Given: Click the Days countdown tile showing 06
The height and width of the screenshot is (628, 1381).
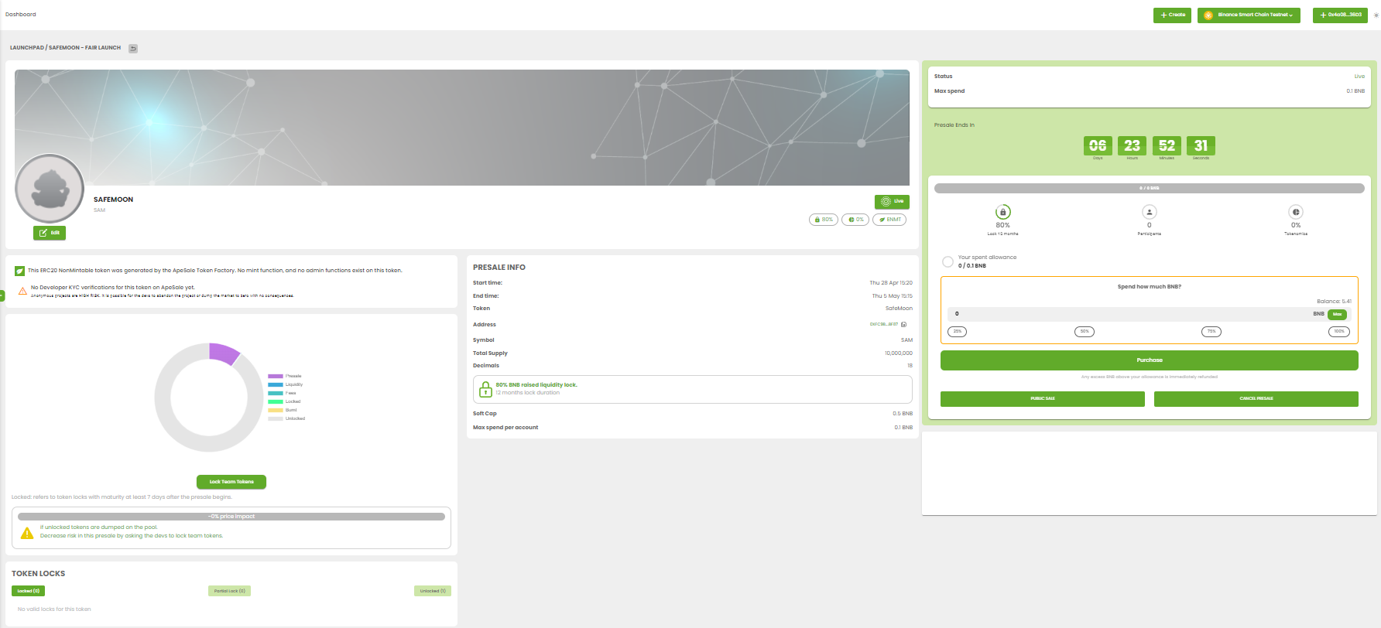Looking at the screenshot, I should coord(1098,145).
